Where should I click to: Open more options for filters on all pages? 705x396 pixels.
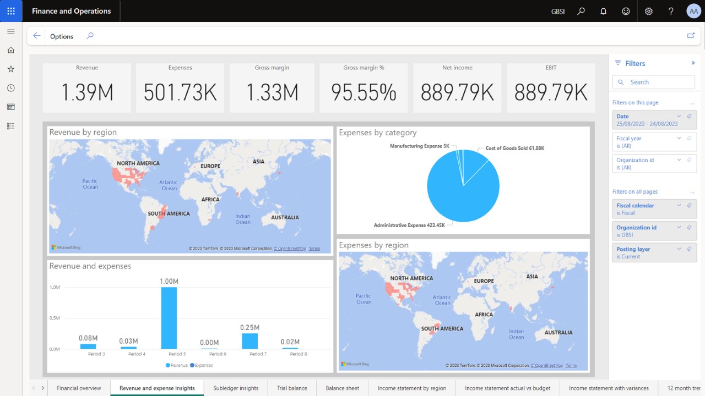pyautogui.click(x=692, y=192)
